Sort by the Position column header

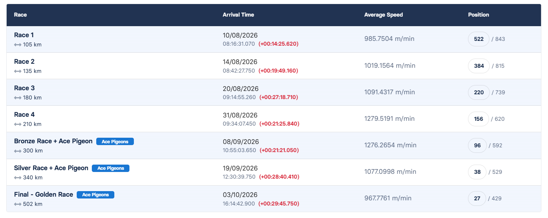479,15
